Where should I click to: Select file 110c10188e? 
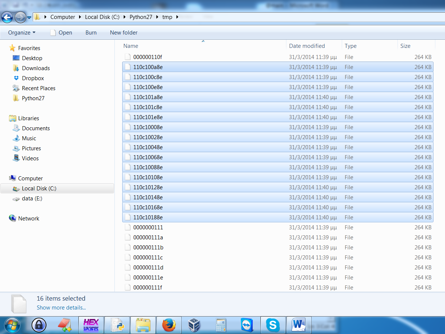pyautogui.click(x=278, y=217)
